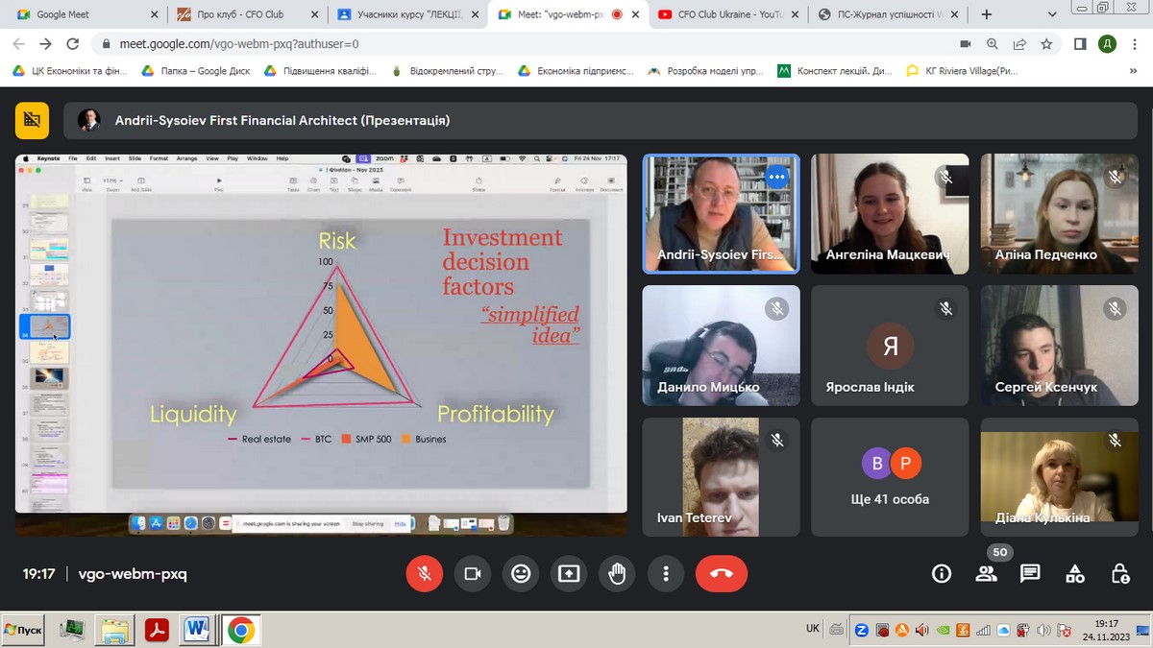Open the activities icon
Screen dimensions: 1153x648
(x=1075, y=573)
